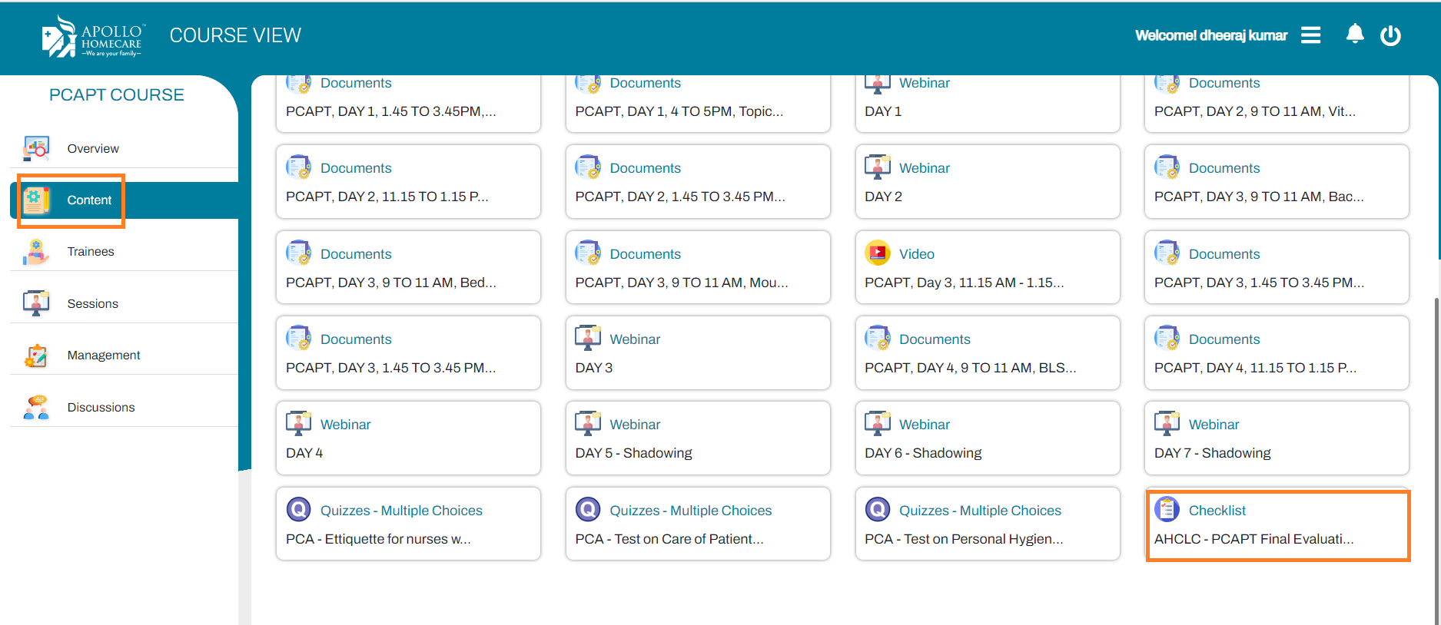
Task: Select the Trainees sidebar icon
Action: click(x=36, y=252)
